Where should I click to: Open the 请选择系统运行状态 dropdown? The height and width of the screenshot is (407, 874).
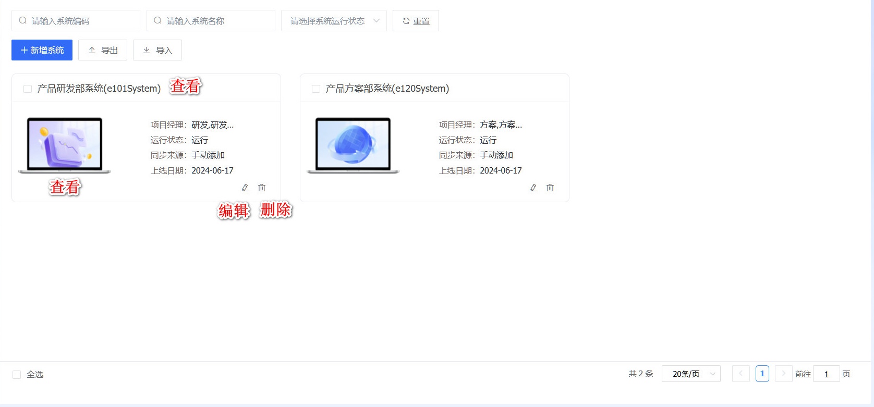334,21
